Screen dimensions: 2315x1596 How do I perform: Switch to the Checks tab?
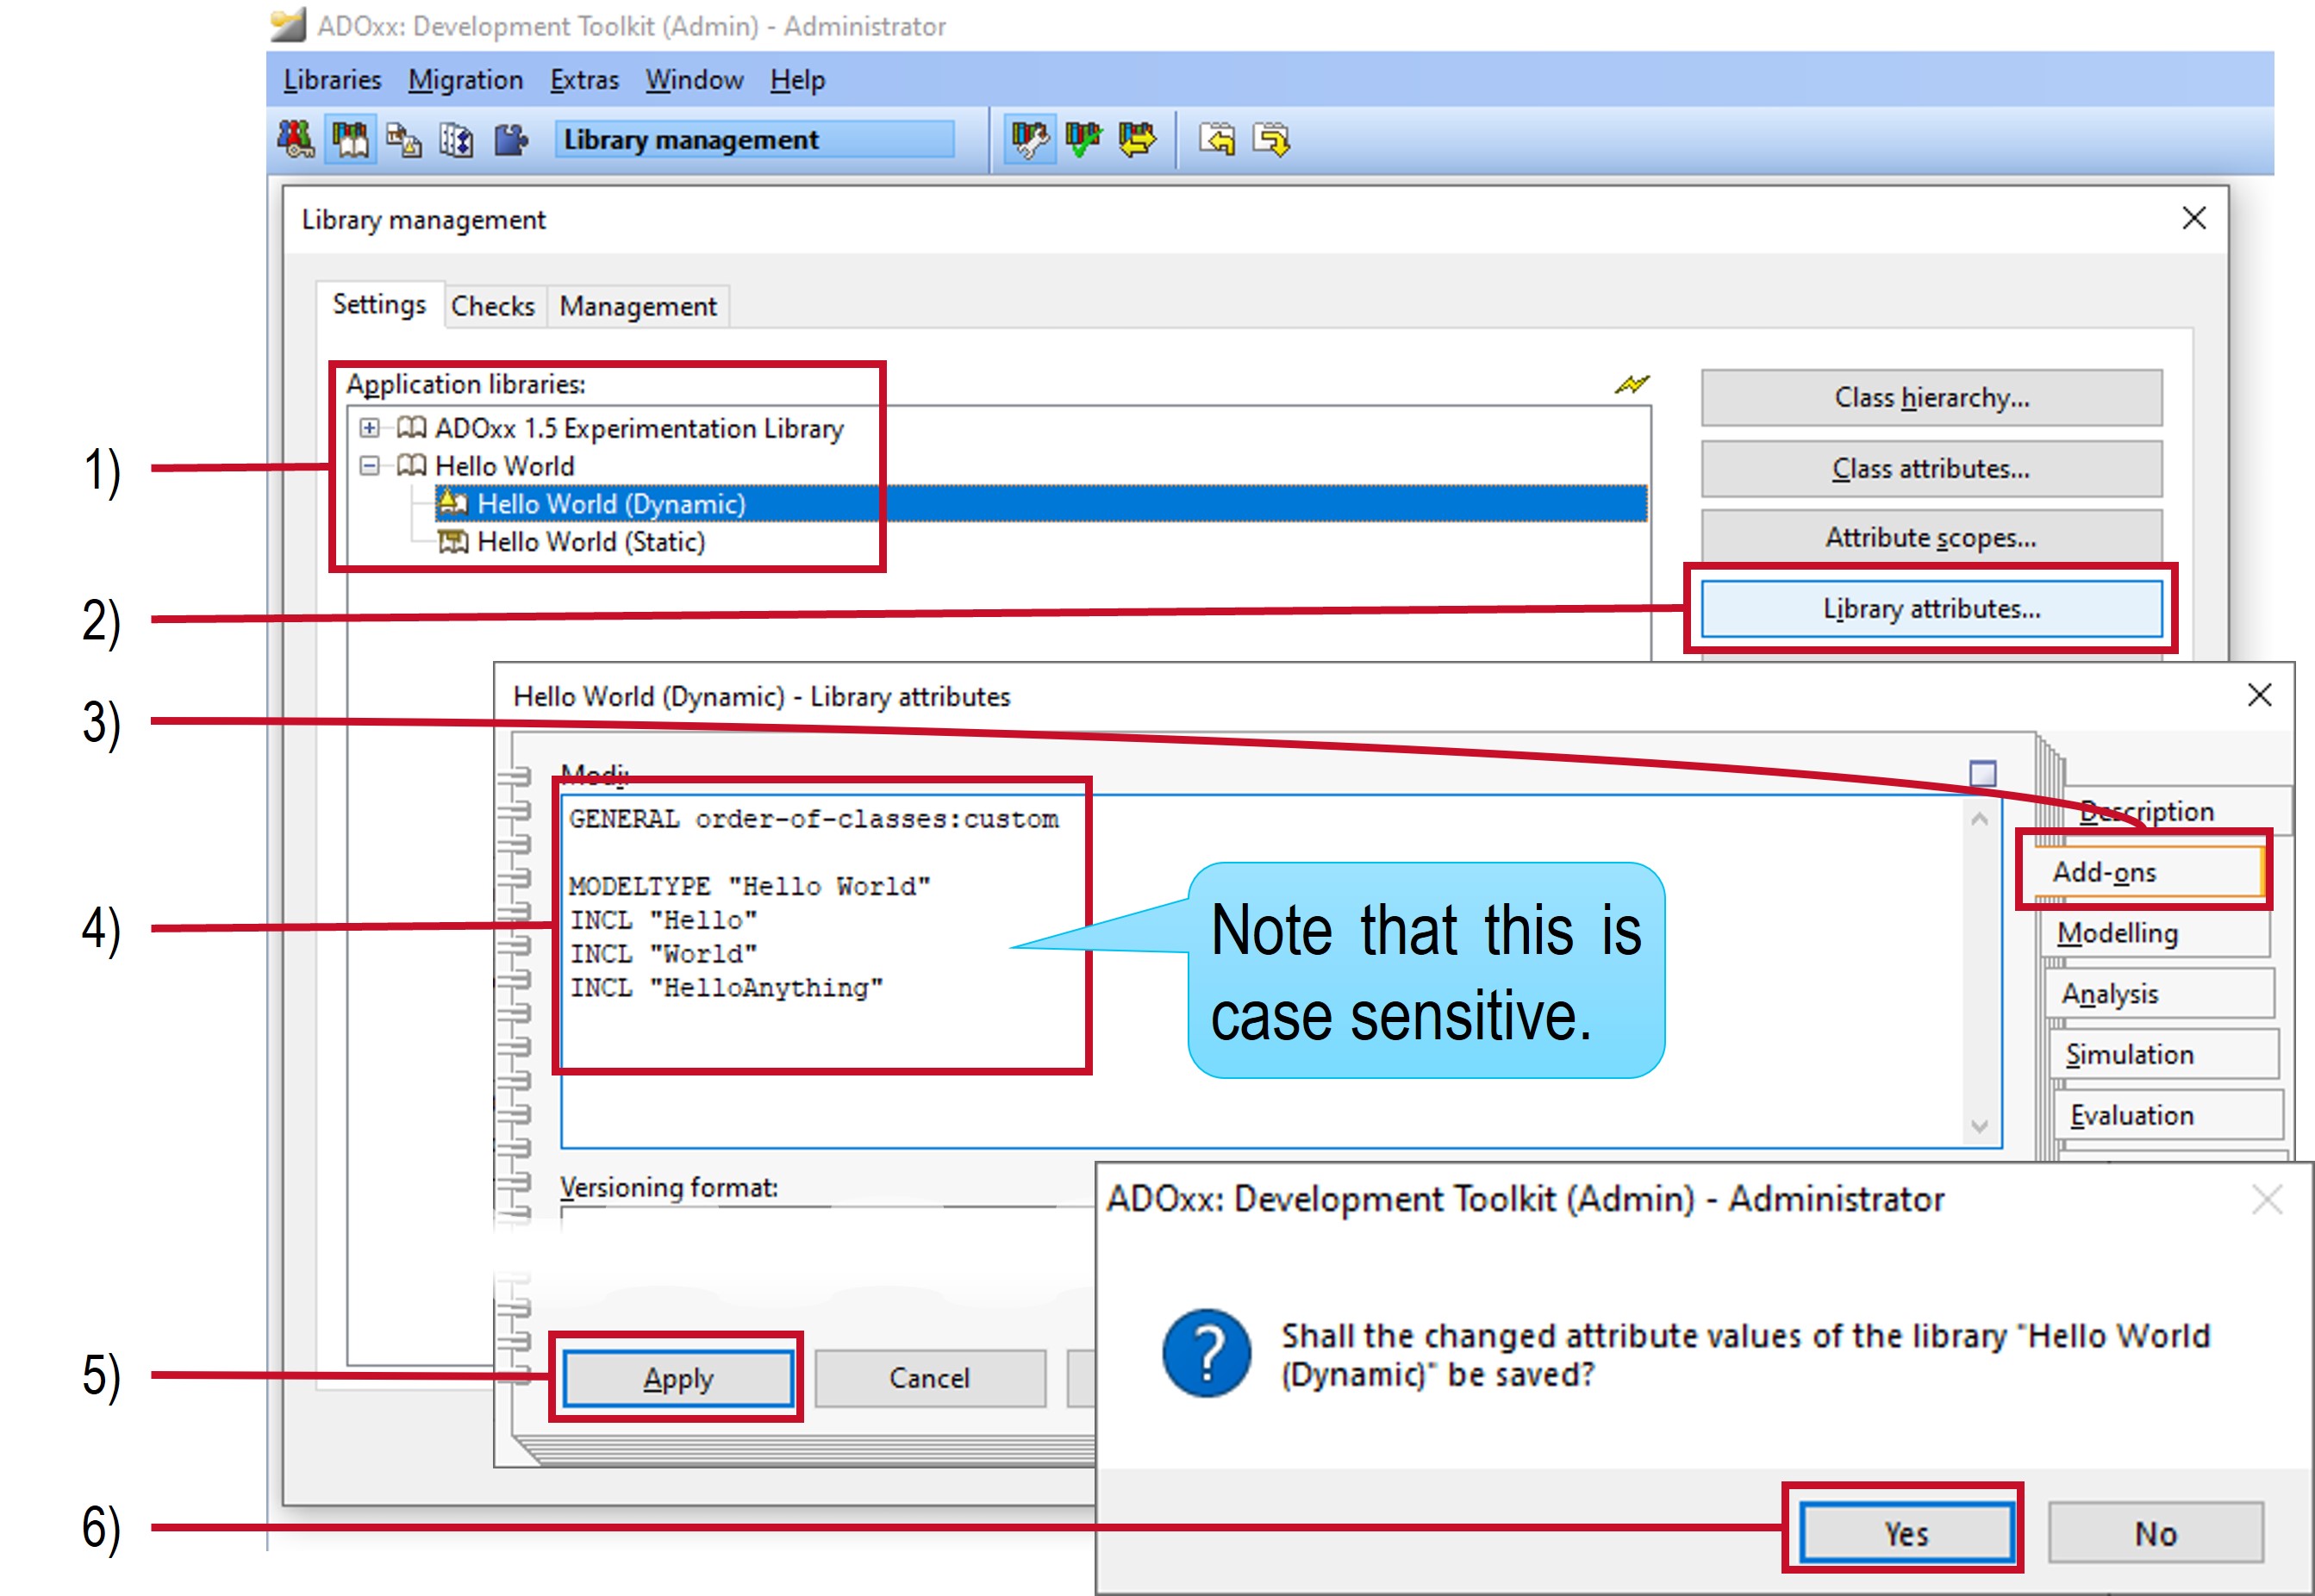click(493, 306)
